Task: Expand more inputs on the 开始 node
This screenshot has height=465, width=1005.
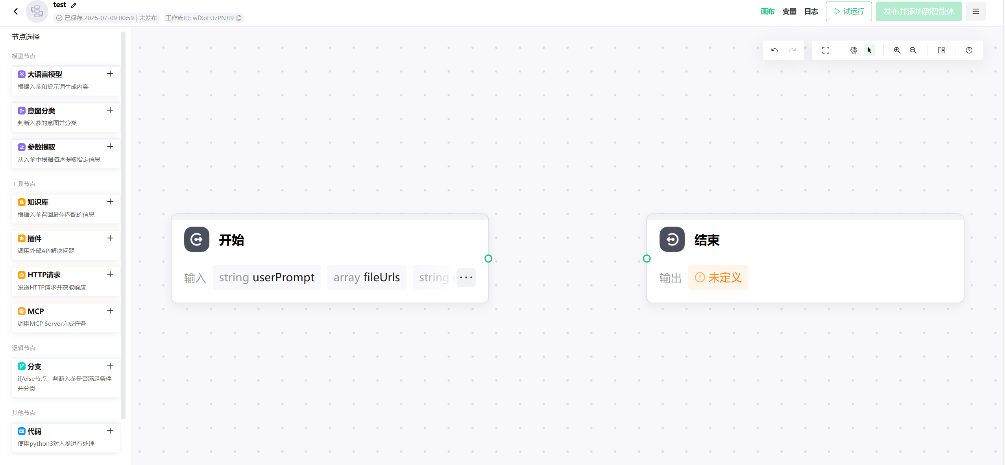Action: [466, 277]
